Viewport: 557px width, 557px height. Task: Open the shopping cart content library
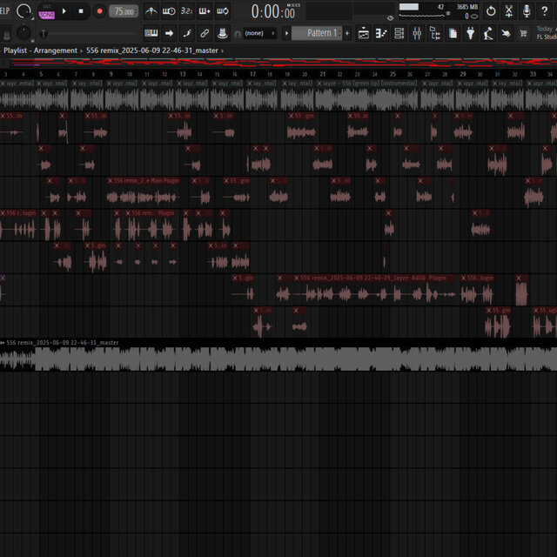coord(523,33)
